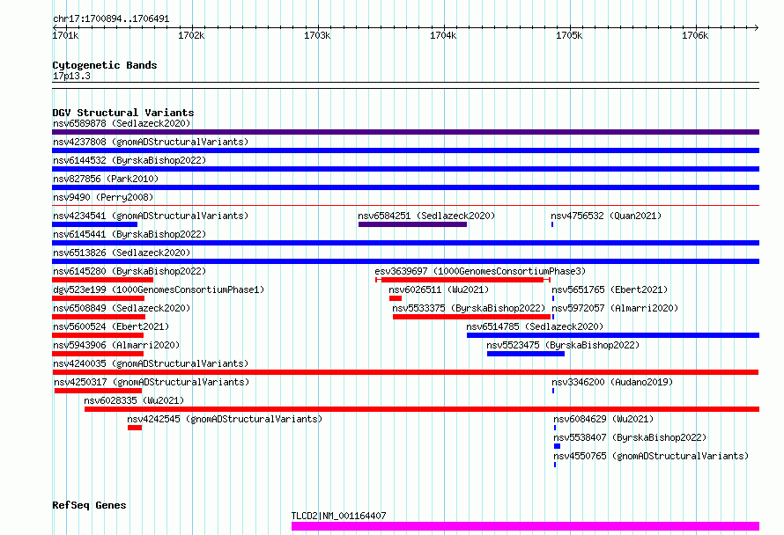Click nsv4242545 gnomAD variant label
The width and height of the screenshot is (784, 535).
click(x=225, y=419)
